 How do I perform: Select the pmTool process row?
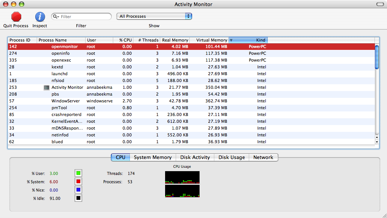(x=191, y=108)
